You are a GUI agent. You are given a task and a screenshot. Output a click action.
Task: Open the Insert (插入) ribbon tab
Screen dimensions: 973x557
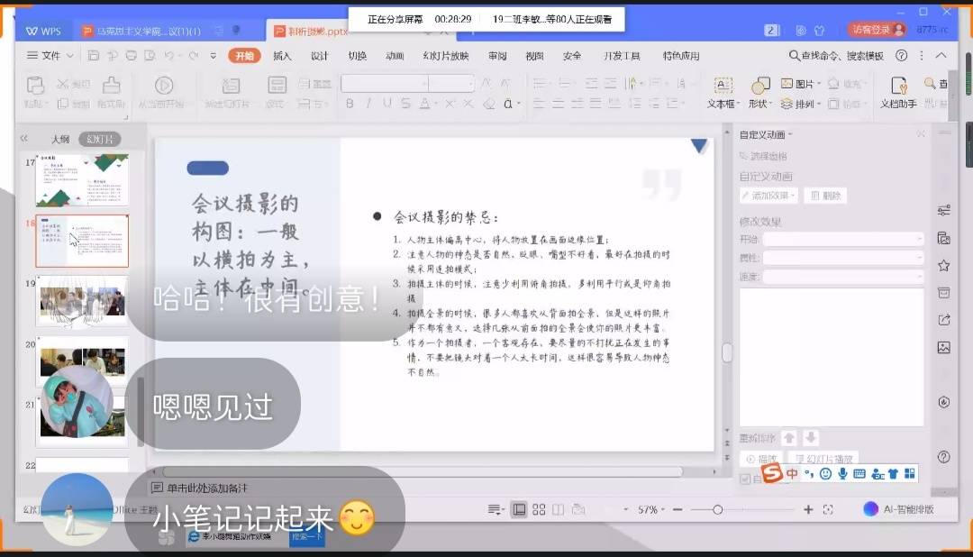click(282, 56)
